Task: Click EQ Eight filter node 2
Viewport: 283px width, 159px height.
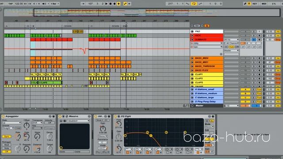Action: coord(147,132)
